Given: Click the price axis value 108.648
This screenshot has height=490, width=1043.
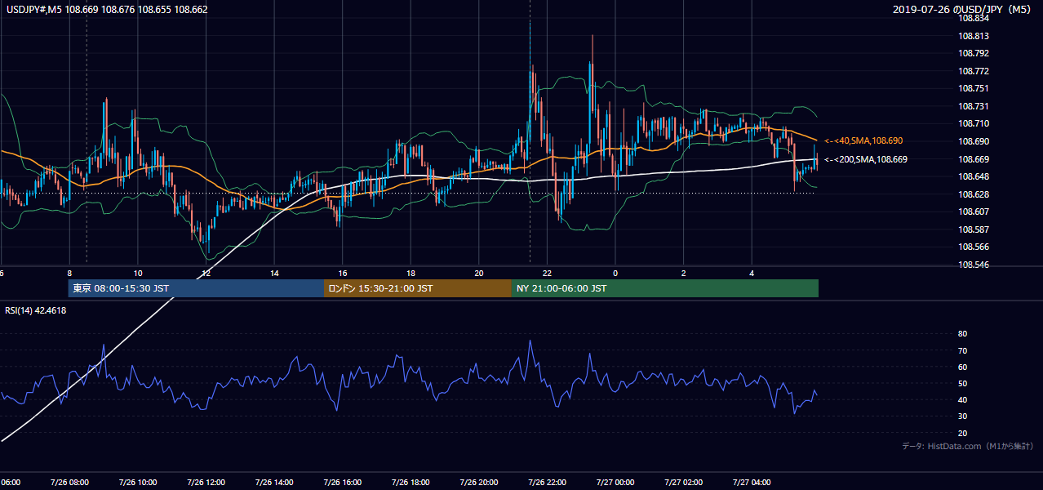Looking at the screenshot, I should click(x=974, y=176).
